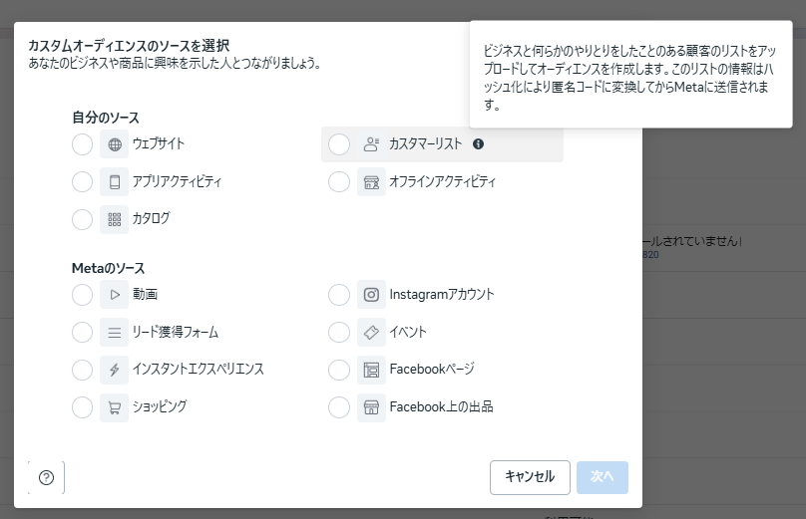Click the Instagram logo icon
Image resolution: width=806 pixels, height=519 pixels.
[x=372, y=295]
